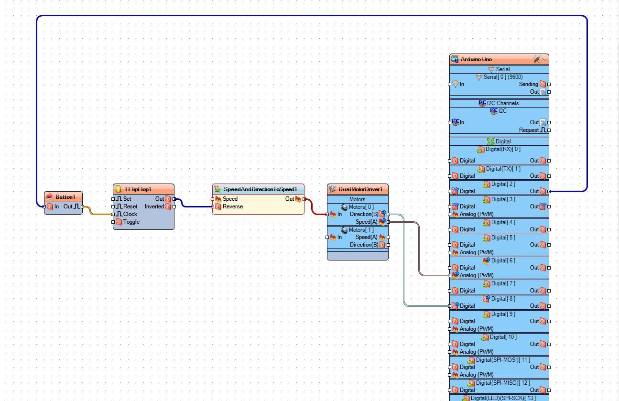The image size is (619, 401).
Task: Click the Digital(RX)[0] Out pin
Action: coord(549,161)
